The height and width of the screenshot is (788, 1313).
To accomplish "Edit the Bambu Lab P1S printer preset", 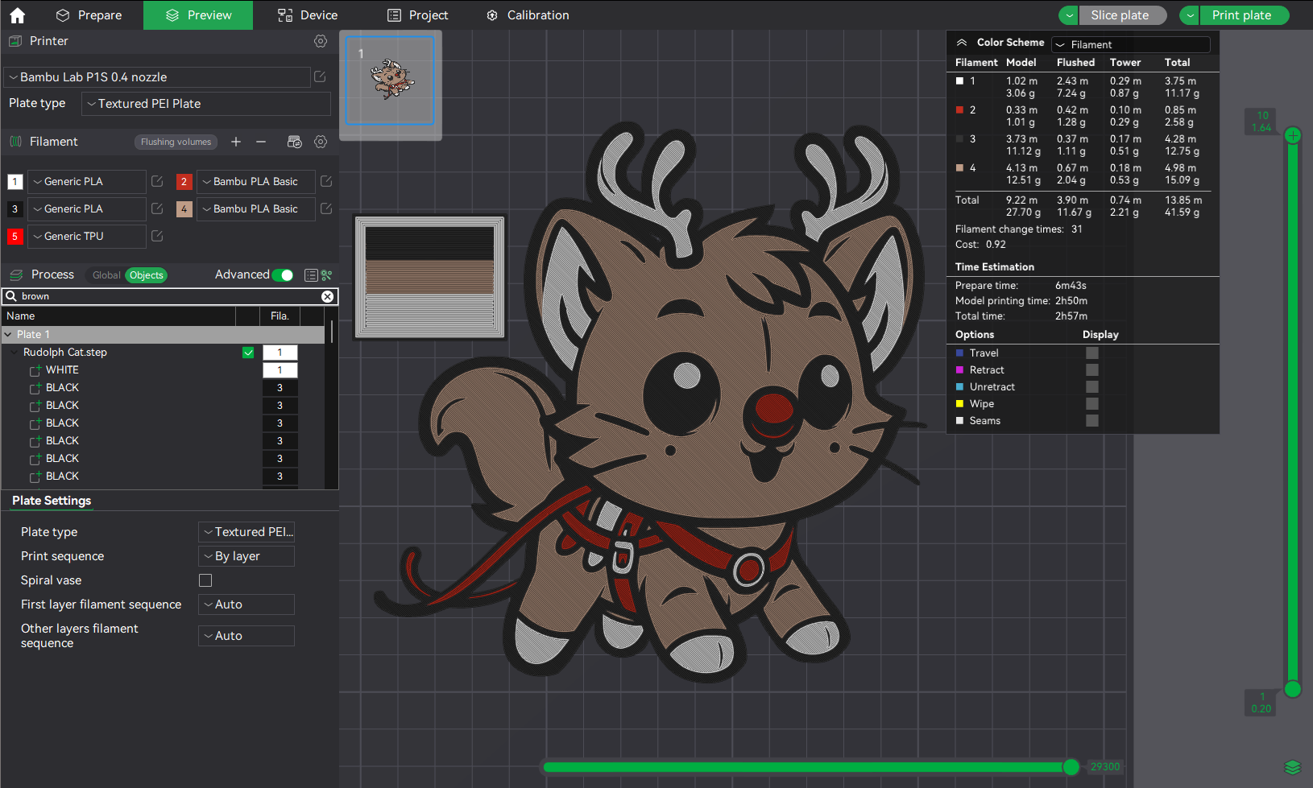I will (x=320, y=76).
